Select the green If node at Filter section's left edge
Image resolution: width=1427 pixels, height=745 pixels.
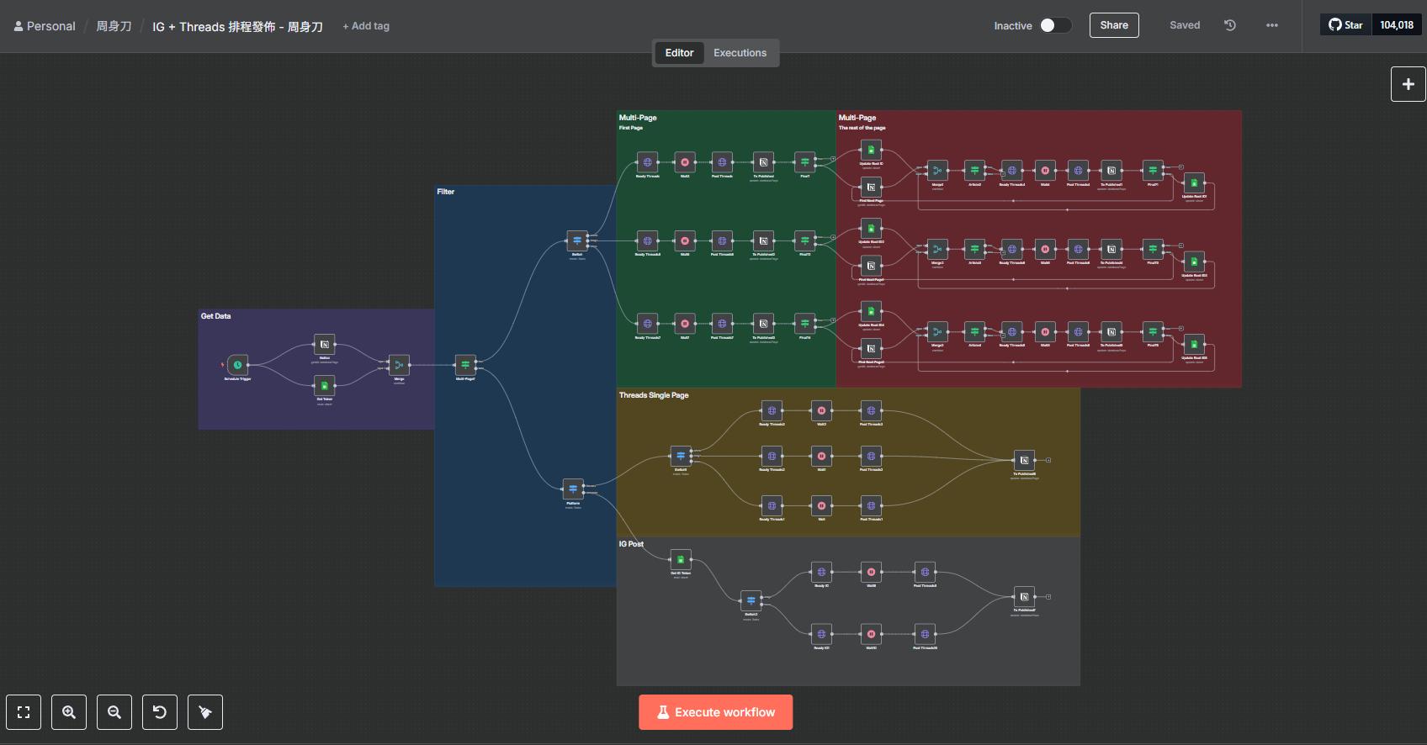click(x=465, y=365)
